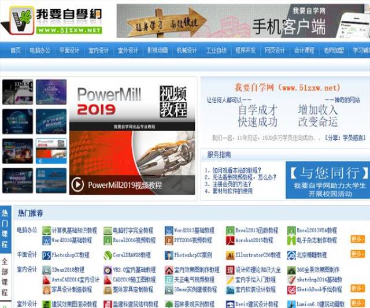The image size is (370, 308).
Task: Open the 室内设计 navigation item
Action: point(98,50)
